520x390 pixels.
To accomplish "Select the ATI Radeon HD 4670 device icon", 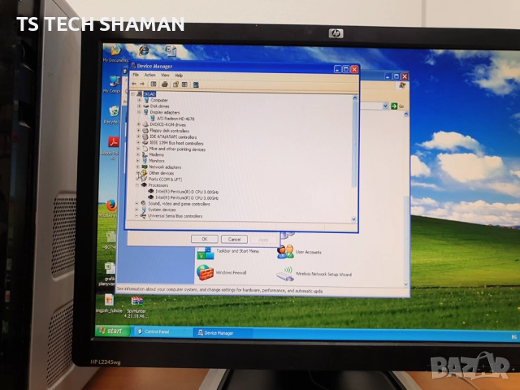I will click(x=153, y=118).
